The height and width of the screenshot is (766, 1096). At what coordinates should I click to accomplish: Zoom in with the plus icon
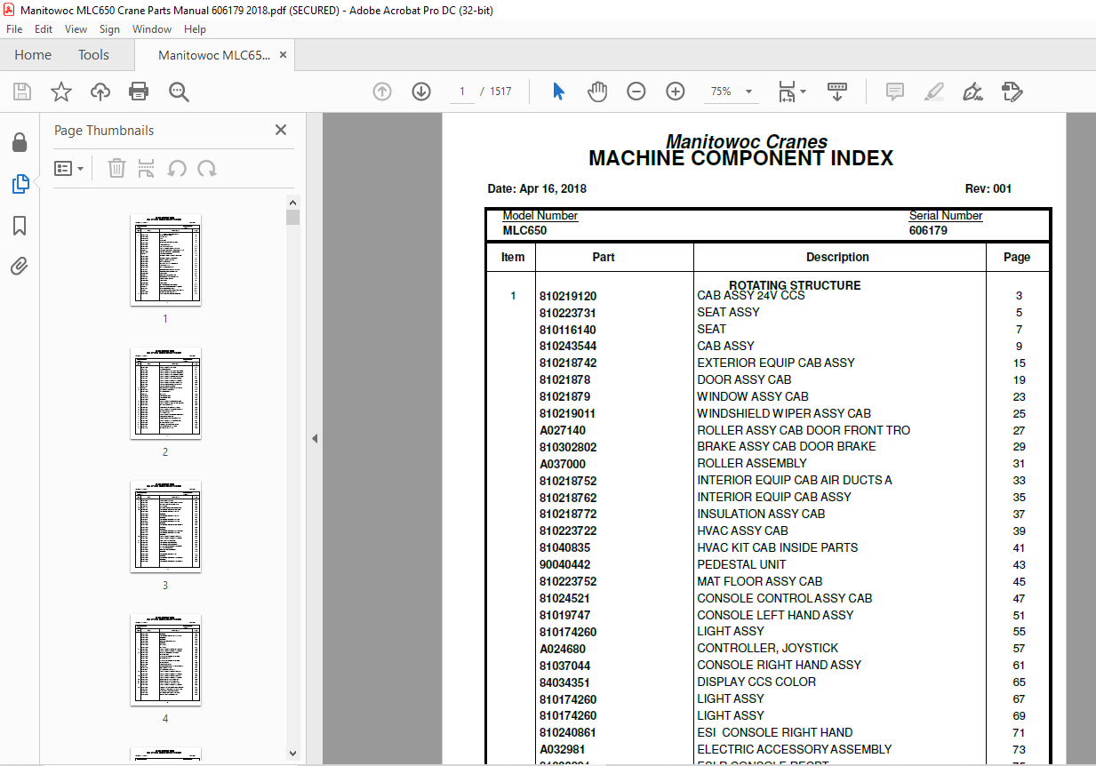pos(676,92)
